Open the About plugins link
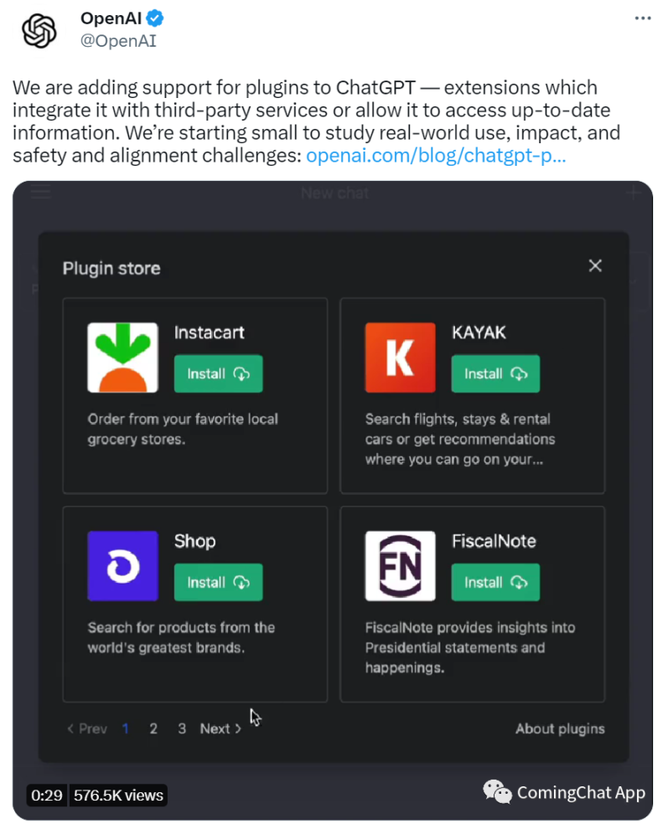The image size is (668, 824). click(x=560, y=729)
